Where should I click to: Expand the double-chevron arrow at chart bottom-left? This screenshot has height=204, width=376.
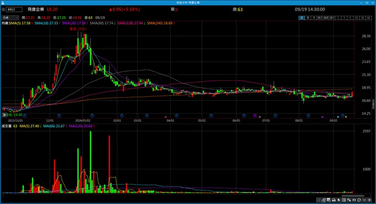point(4,115)
